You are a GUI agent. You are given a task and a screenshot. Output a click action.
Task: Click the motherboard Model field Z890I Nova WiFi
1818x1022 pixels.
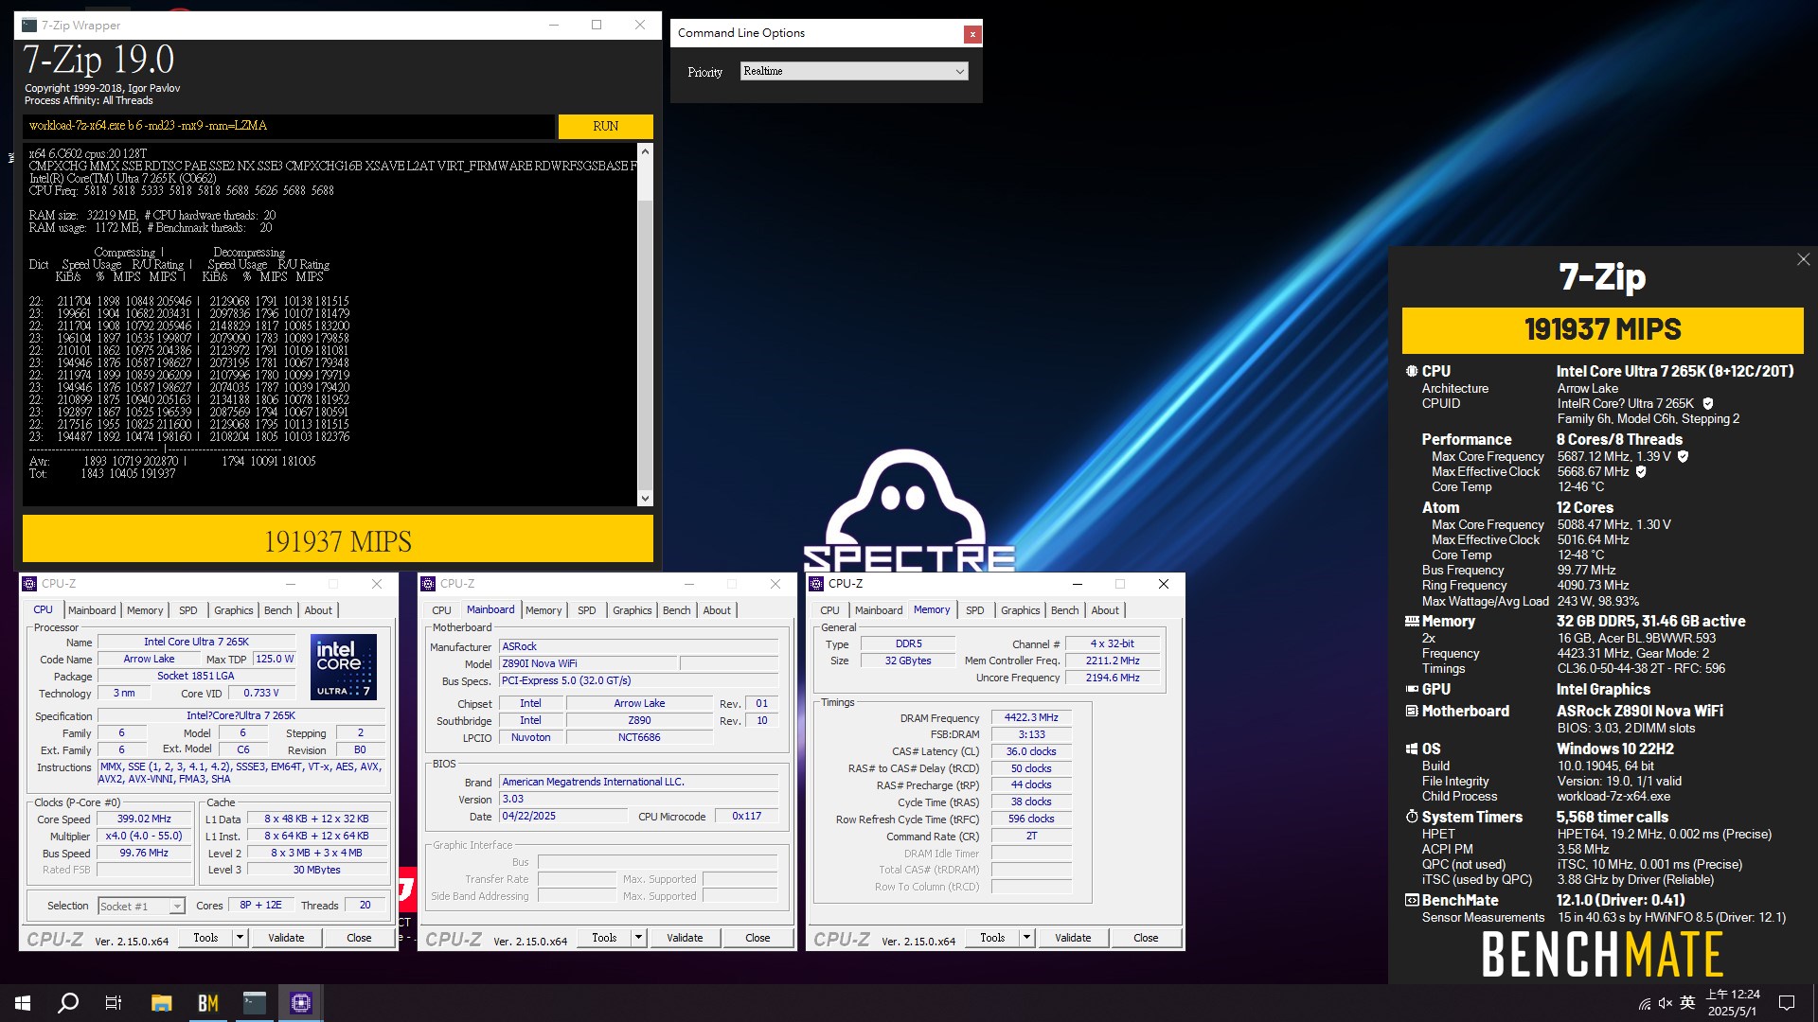pos(587,664)
